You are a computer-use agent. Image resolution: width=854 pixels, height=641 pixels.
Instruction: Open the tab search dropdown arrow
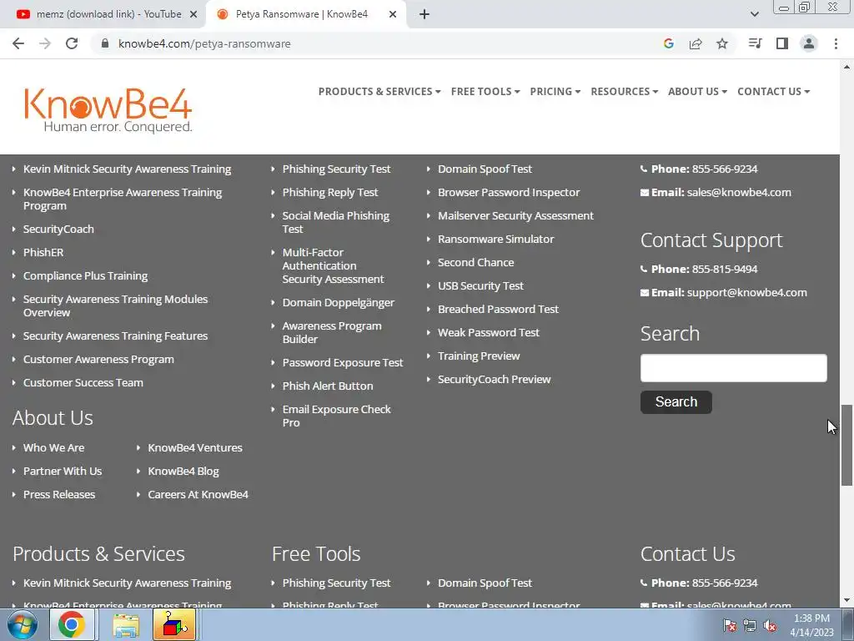pos(754,15)
